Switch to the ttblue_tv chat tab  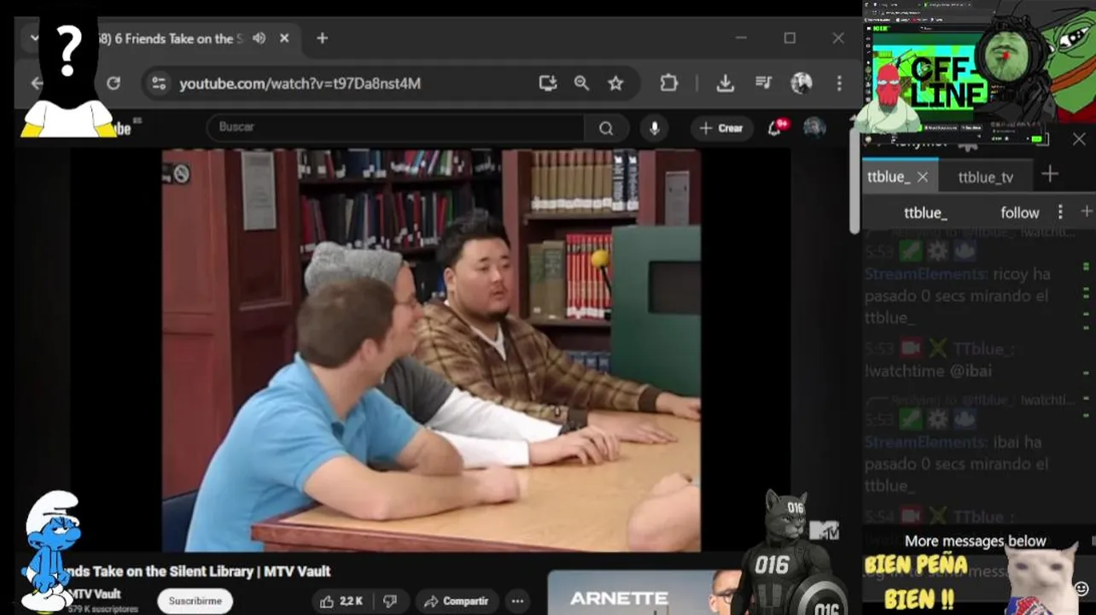(985, 177)
